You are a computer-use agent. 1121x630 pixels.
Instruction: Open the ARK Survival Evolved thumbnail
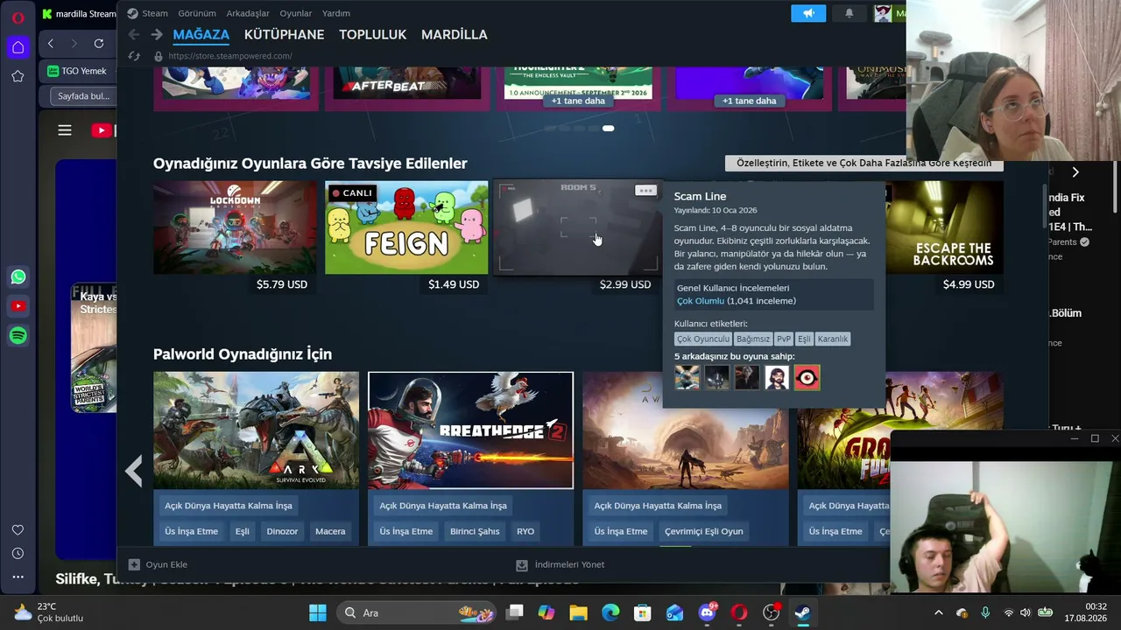[256, 430]
